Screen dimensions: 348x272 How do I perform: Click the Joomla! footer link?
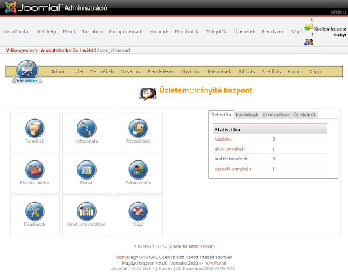click(x=122, y=257)
